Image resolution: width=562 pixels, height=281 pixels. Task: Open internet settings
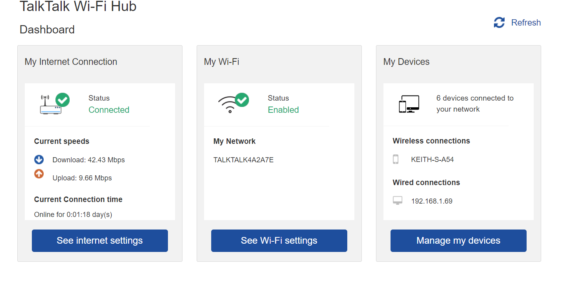(x=100, y=241)
